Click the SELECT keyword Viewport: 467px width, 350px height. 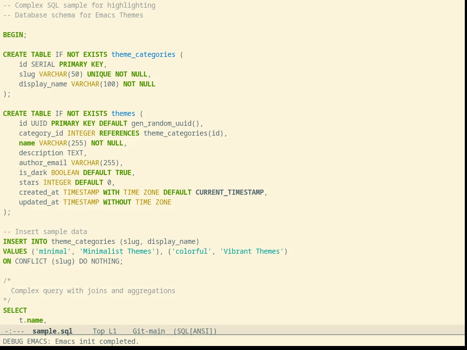coord(15,310)
